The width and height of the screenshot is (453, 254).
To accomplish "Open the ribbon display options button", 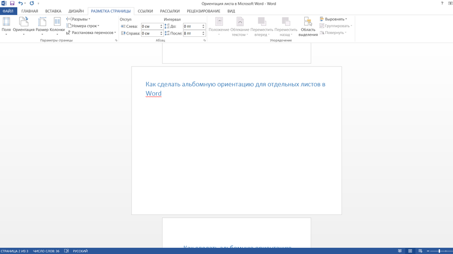I will pyautogui.click(x=450, y=3).
